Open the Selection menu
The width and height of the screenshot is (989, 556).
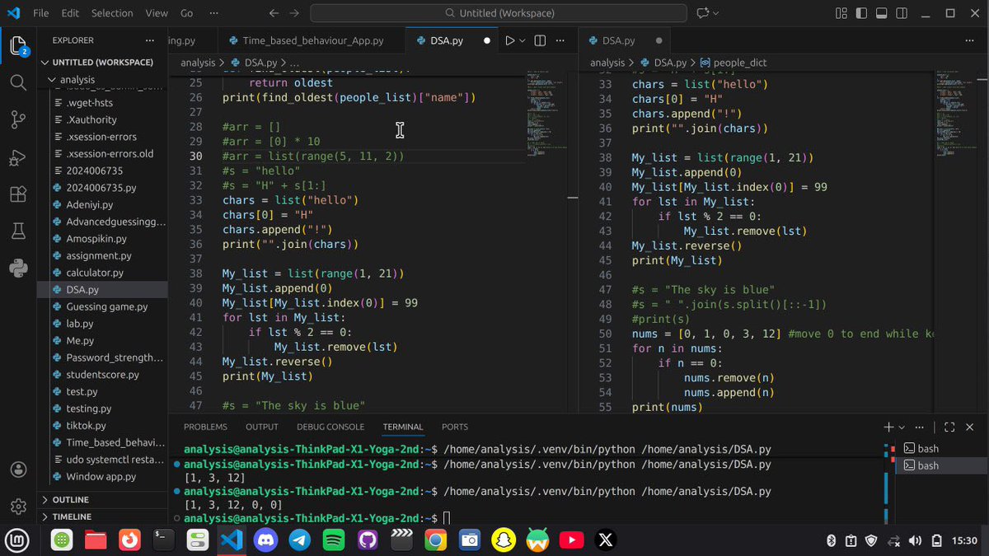112,13
